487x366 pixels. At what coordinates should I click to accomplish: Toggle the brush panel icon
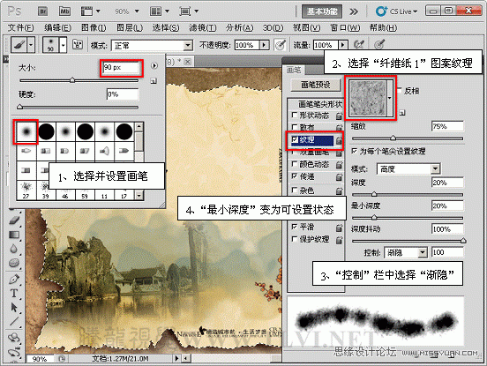click(x=78, y=45)
